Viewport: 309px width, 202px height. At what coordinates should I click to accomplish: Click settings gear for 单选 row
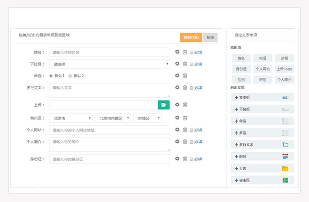(177, 75)
